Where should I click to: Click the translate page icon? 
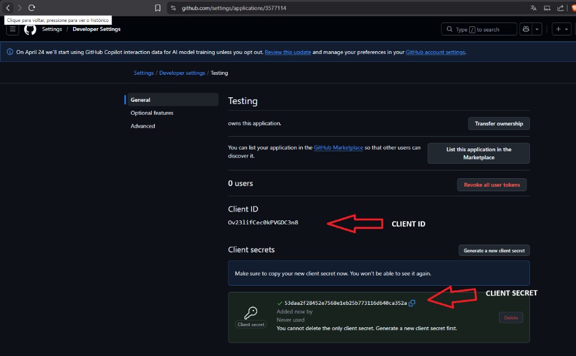click(533, 8)
